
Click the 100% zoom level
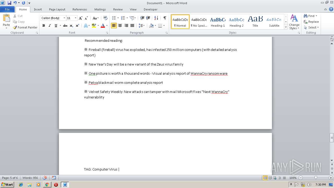coord(293,178)
